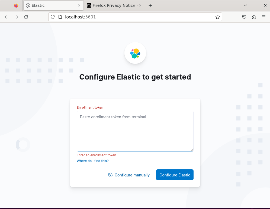Screen dimensions: 270x209
Task: Close the browser window
Action: [265, 5]
